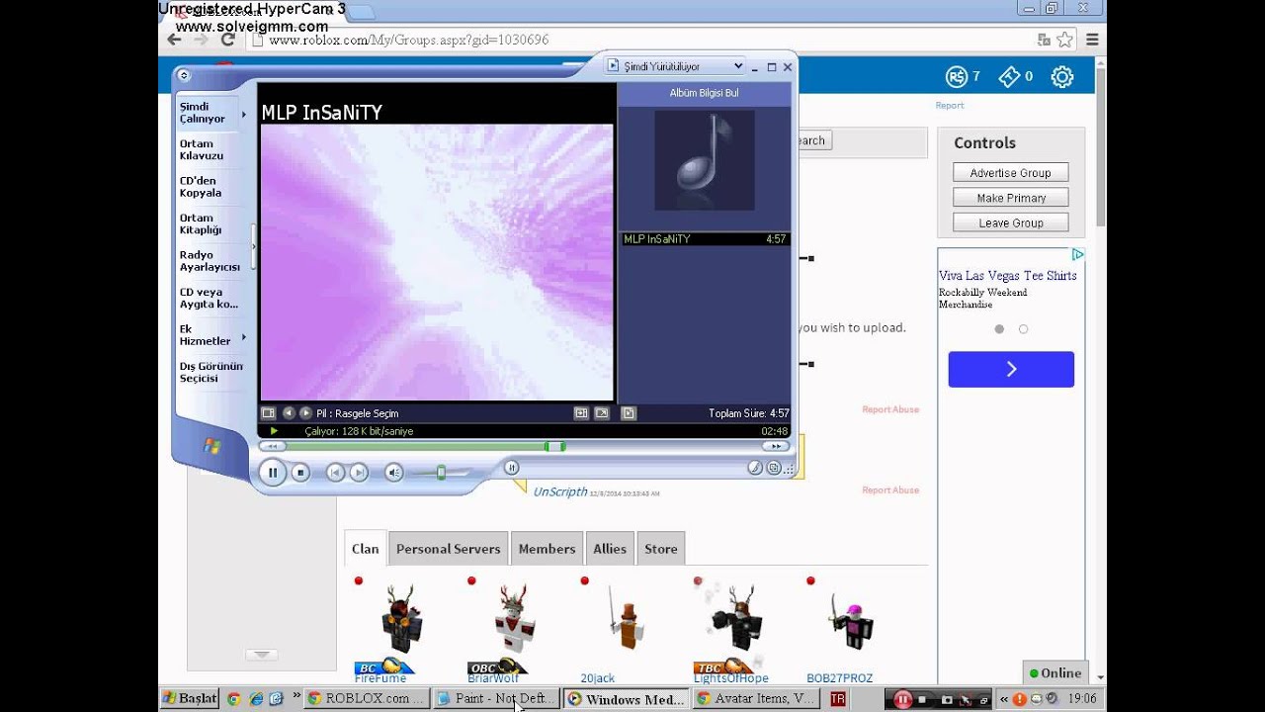Image resolution: width=1265 pixels, height=712 pixels.
Task: Open Şimdi Yürütülüyor dropdown list
Action: pyautogui.click(x=675, y=66)
